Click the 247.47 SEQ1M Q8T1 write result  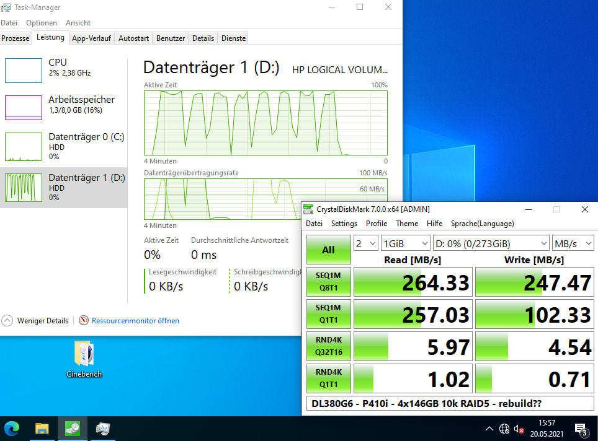coord(534,282)
